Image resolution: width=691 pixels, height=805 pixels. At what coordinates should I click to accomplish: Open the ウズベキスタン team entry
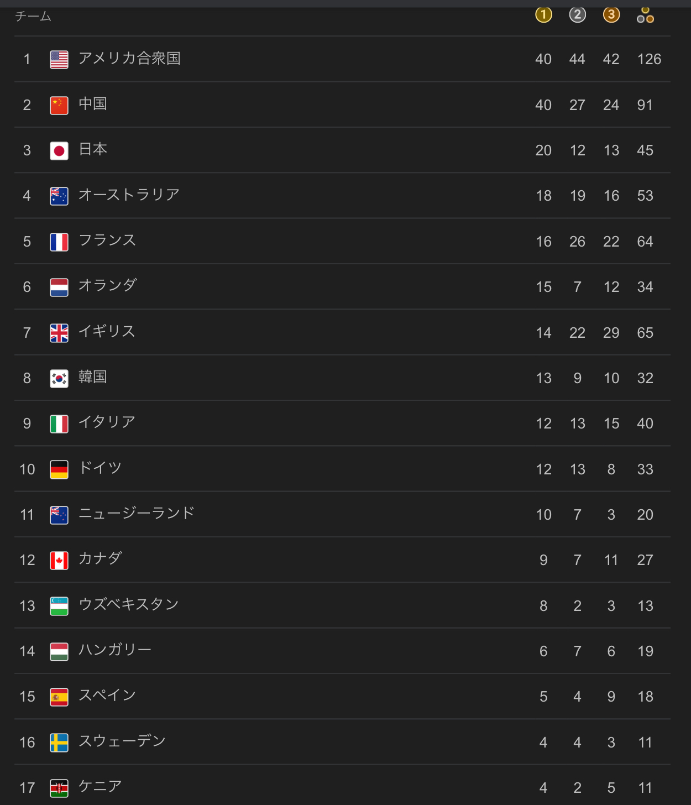tap(342, 605)
